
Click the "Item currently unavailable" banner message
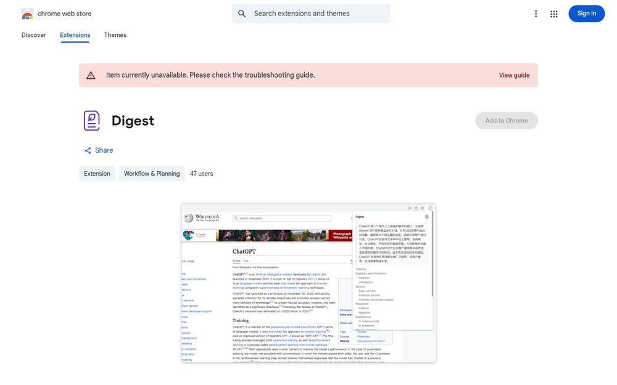210,75
